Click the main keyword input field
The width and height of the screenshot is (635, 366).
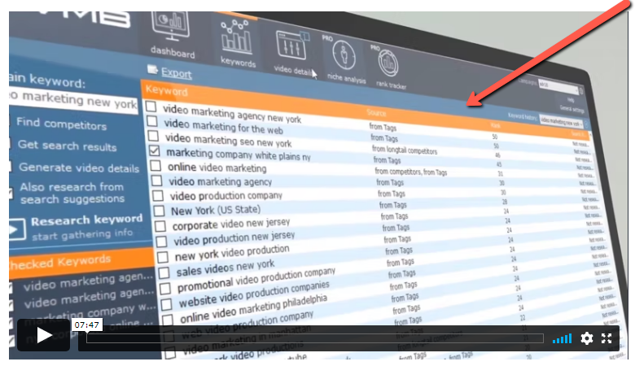point(74,99)
